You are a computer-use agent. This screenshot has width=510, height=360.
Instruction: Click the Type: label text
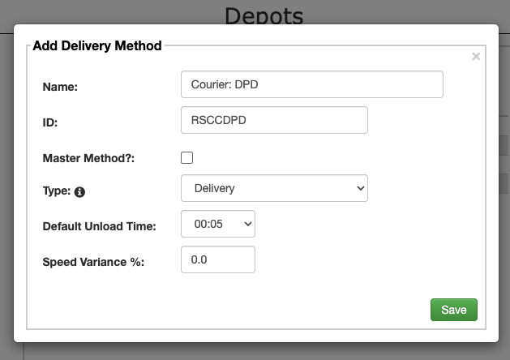[x=57, y=191]
